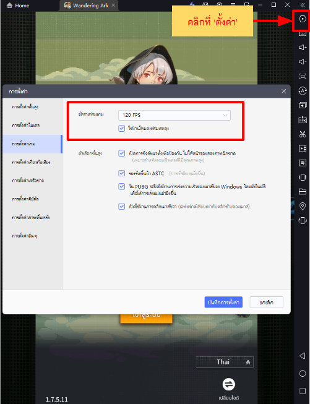Open การตั้งค่าเกี่ยวกับเสียง audio settings section

pos(32,162)
